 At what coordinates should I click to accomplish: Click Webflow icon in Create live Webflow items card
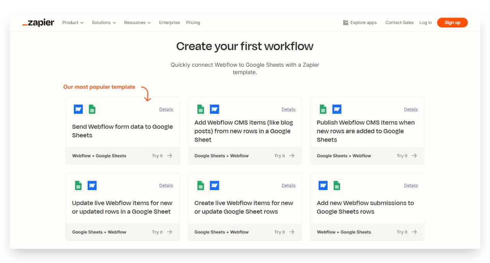click(x=214, y=186)
